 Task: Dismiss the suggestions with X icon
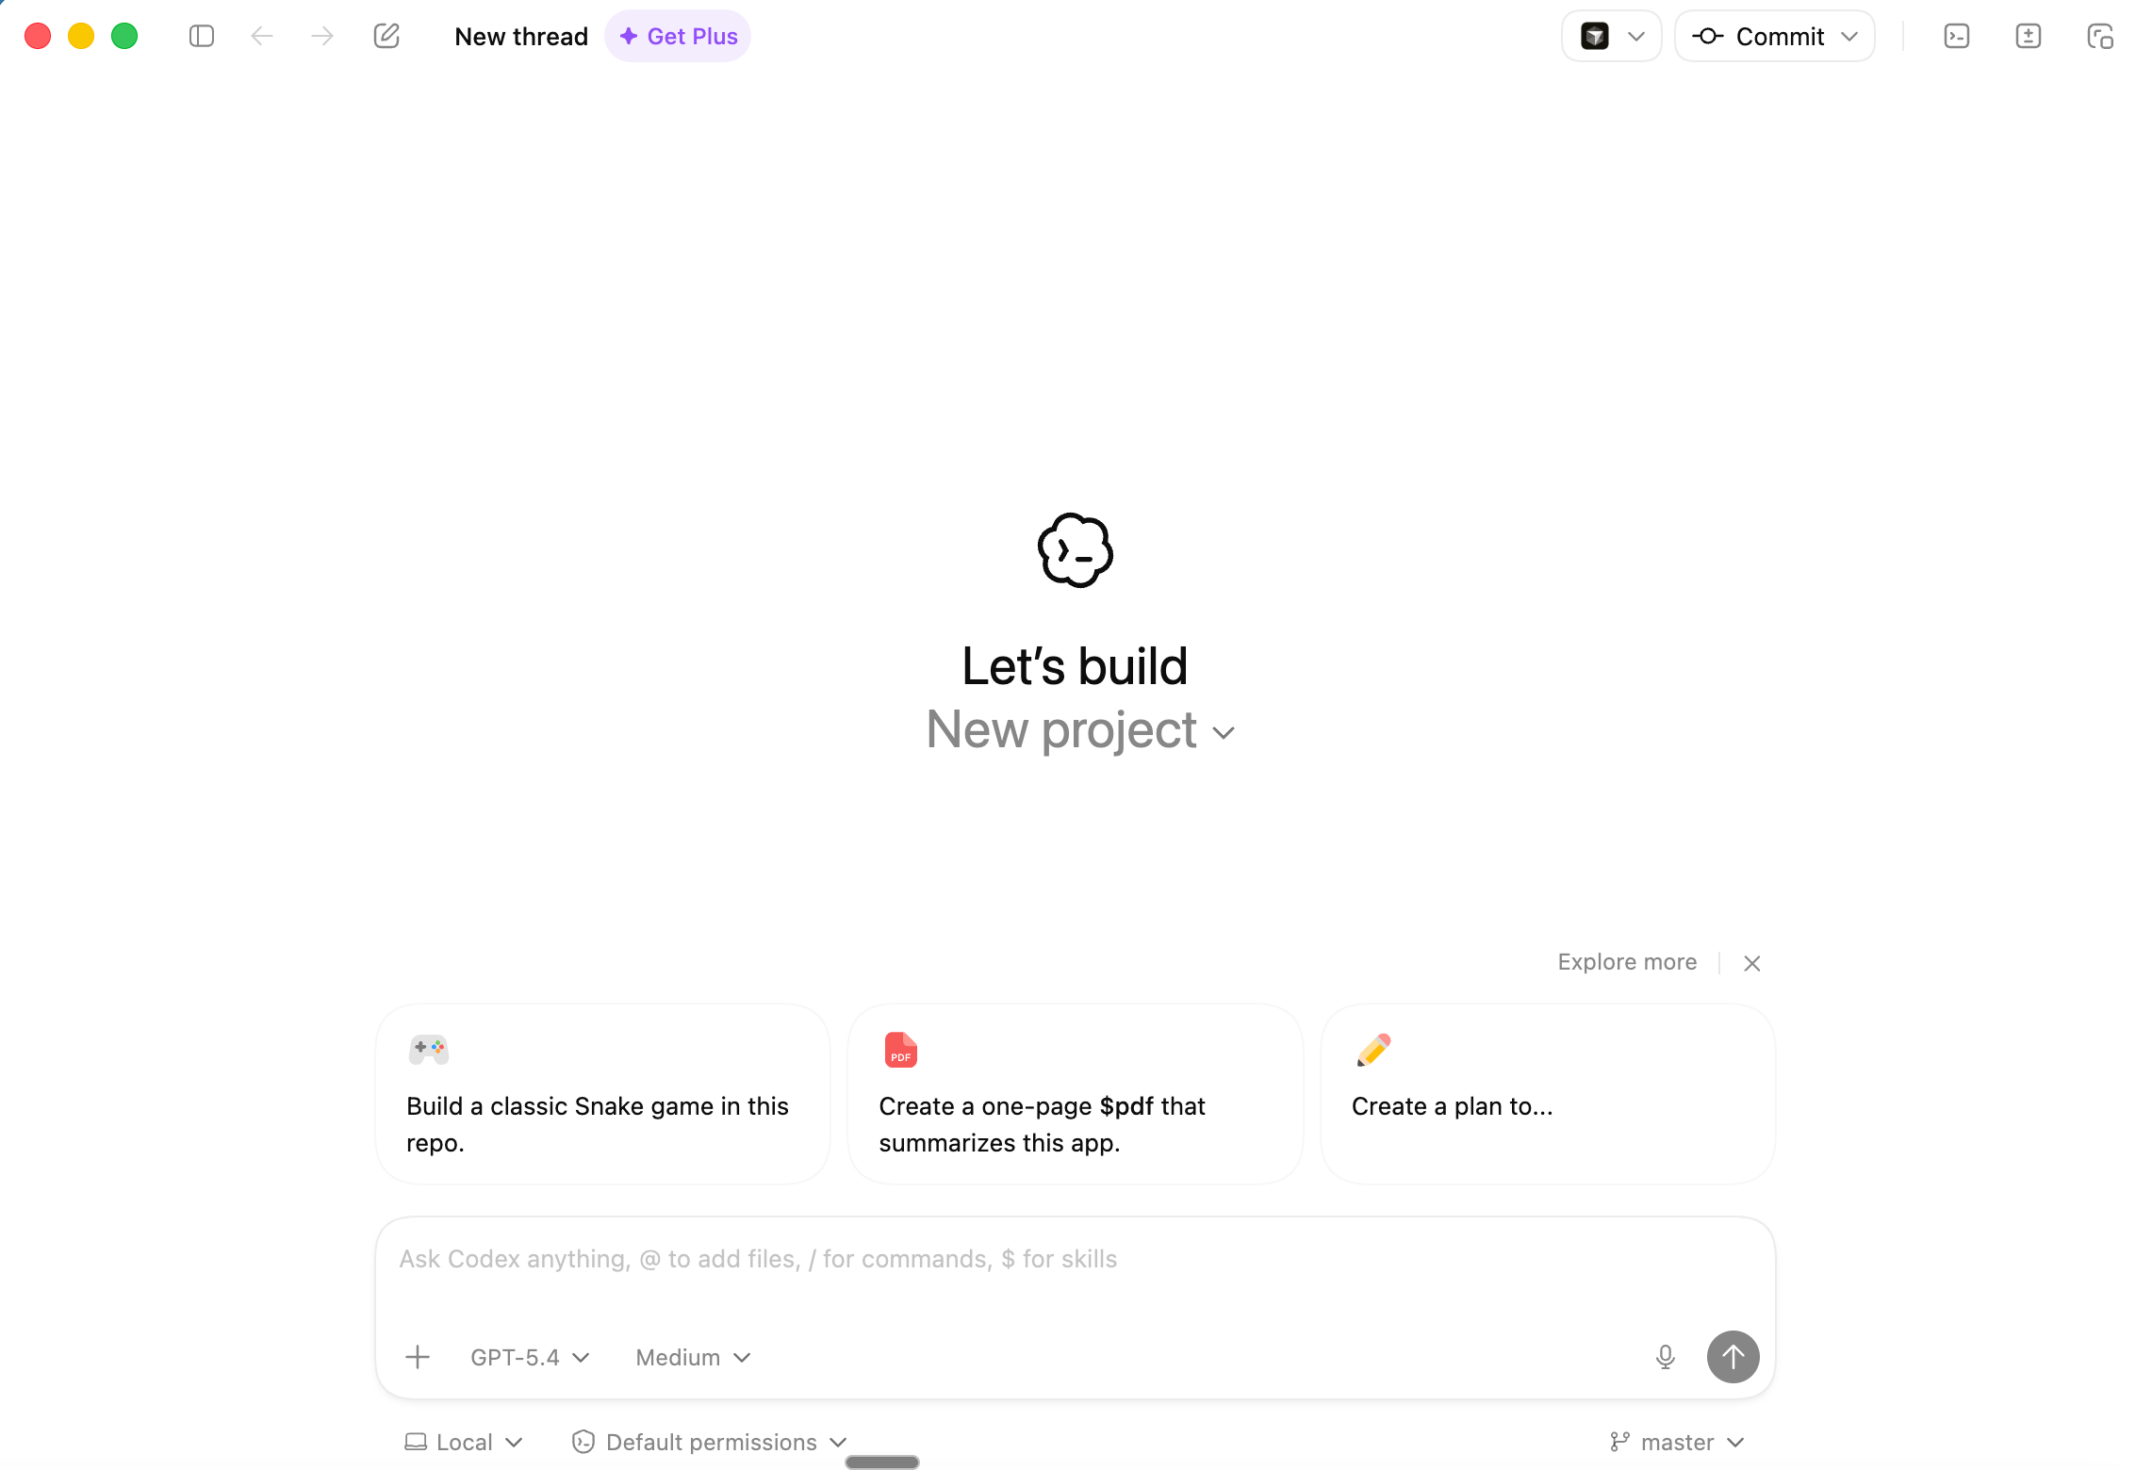(1752, 963)
